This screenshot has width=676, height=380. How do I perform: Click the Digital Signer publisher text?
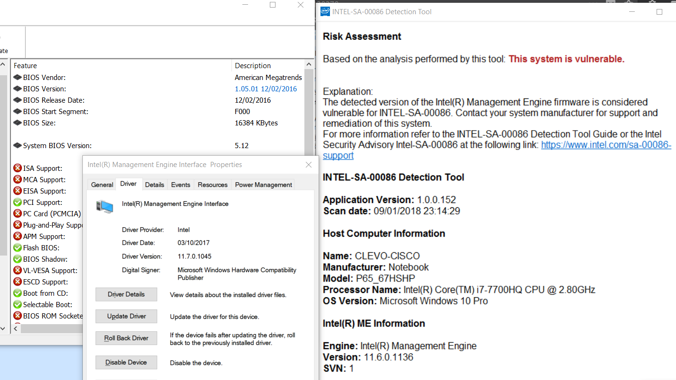point(237,274)
